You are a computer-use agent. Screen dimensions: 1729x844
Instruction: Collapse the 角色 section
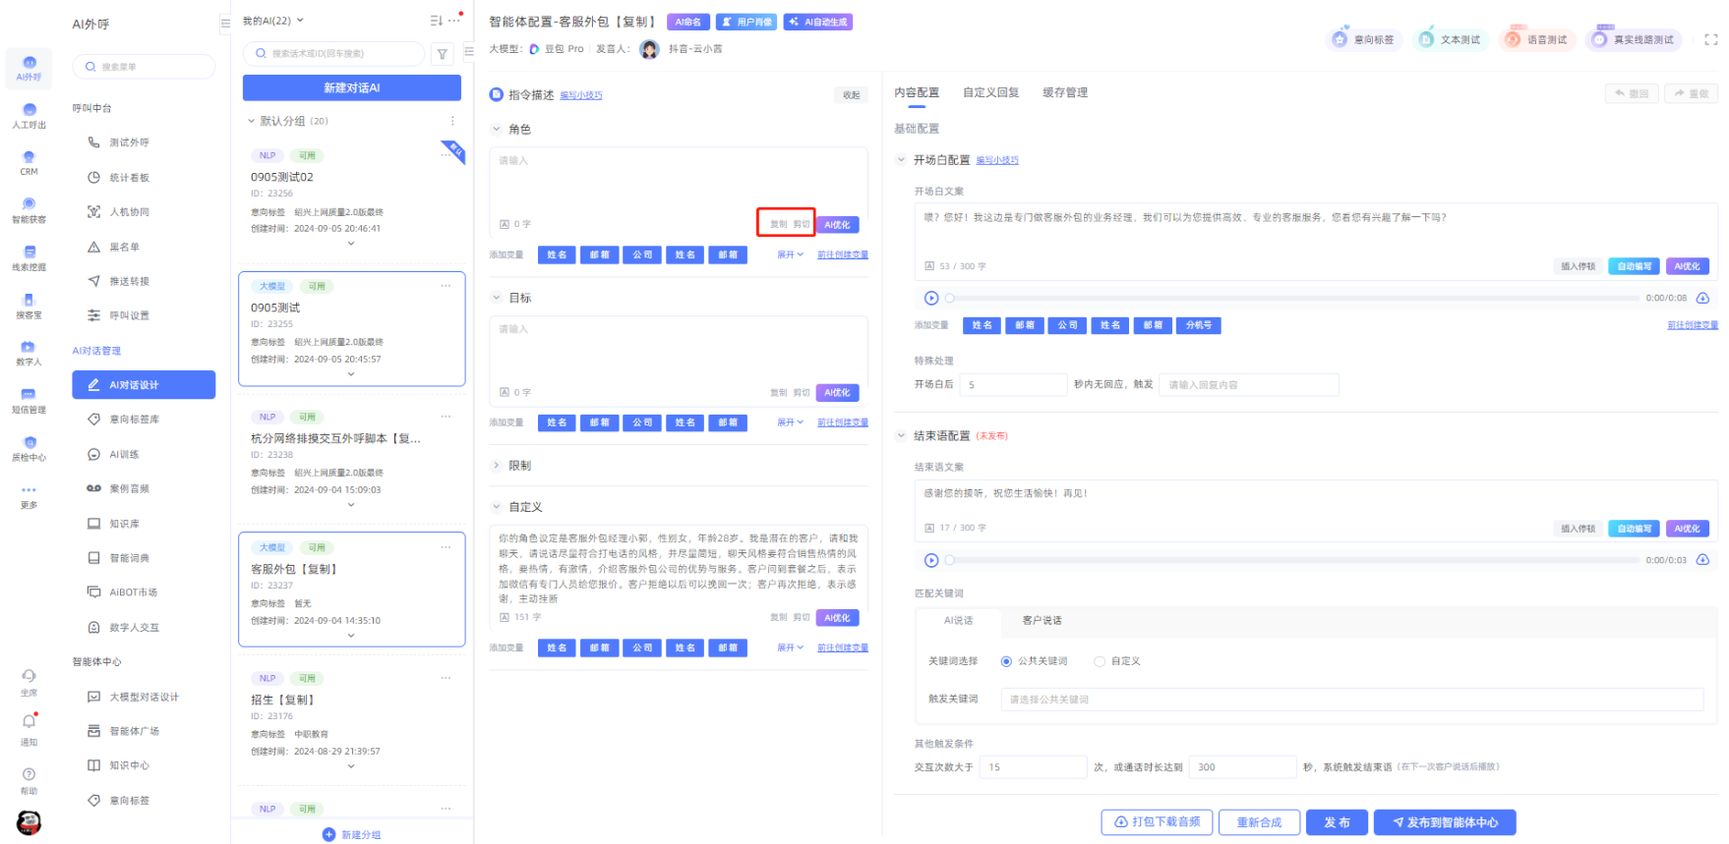[497, 130]
